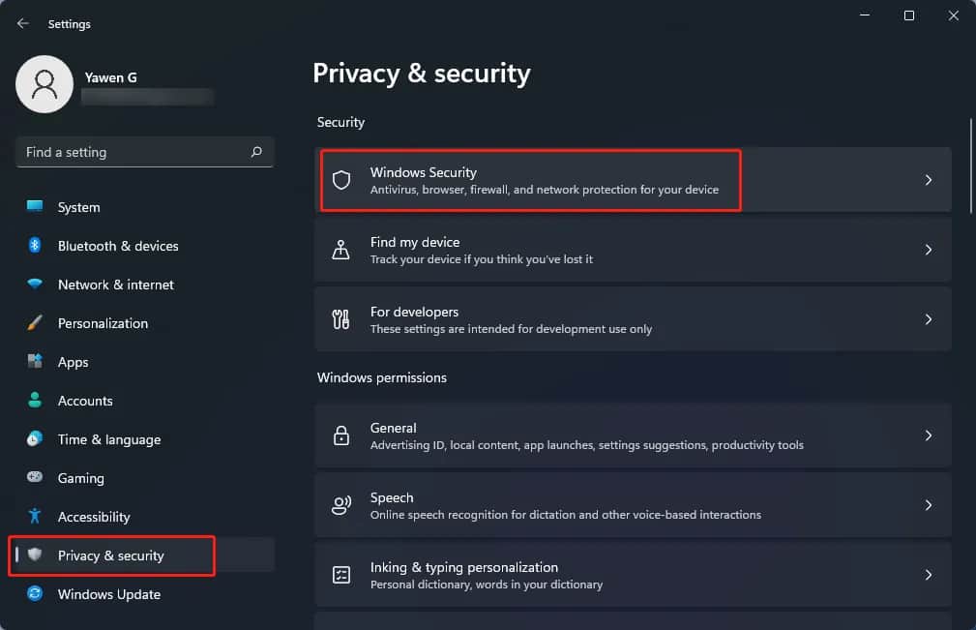Open Windows Update from the sidebar
The image size is (976, 630).
108,594
